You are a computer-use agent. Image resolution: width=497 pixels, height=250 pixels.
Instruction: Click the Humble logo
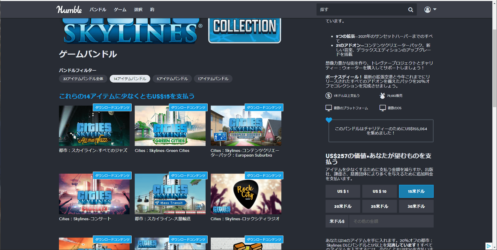coord(69,10)
